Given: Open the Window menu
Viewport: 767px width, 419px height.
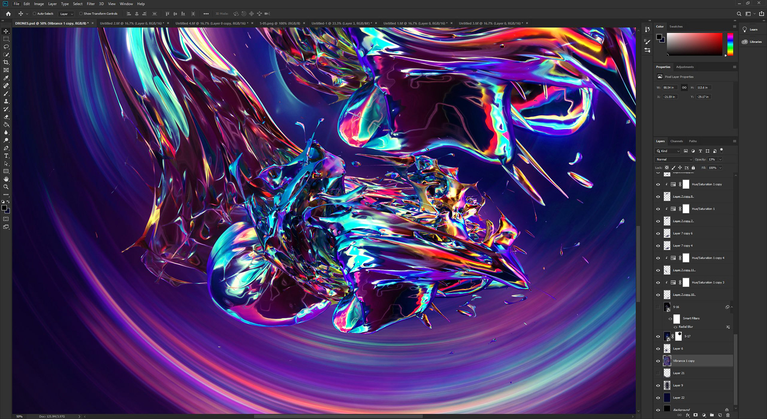Looking at the screenshot, I should 126,4.
